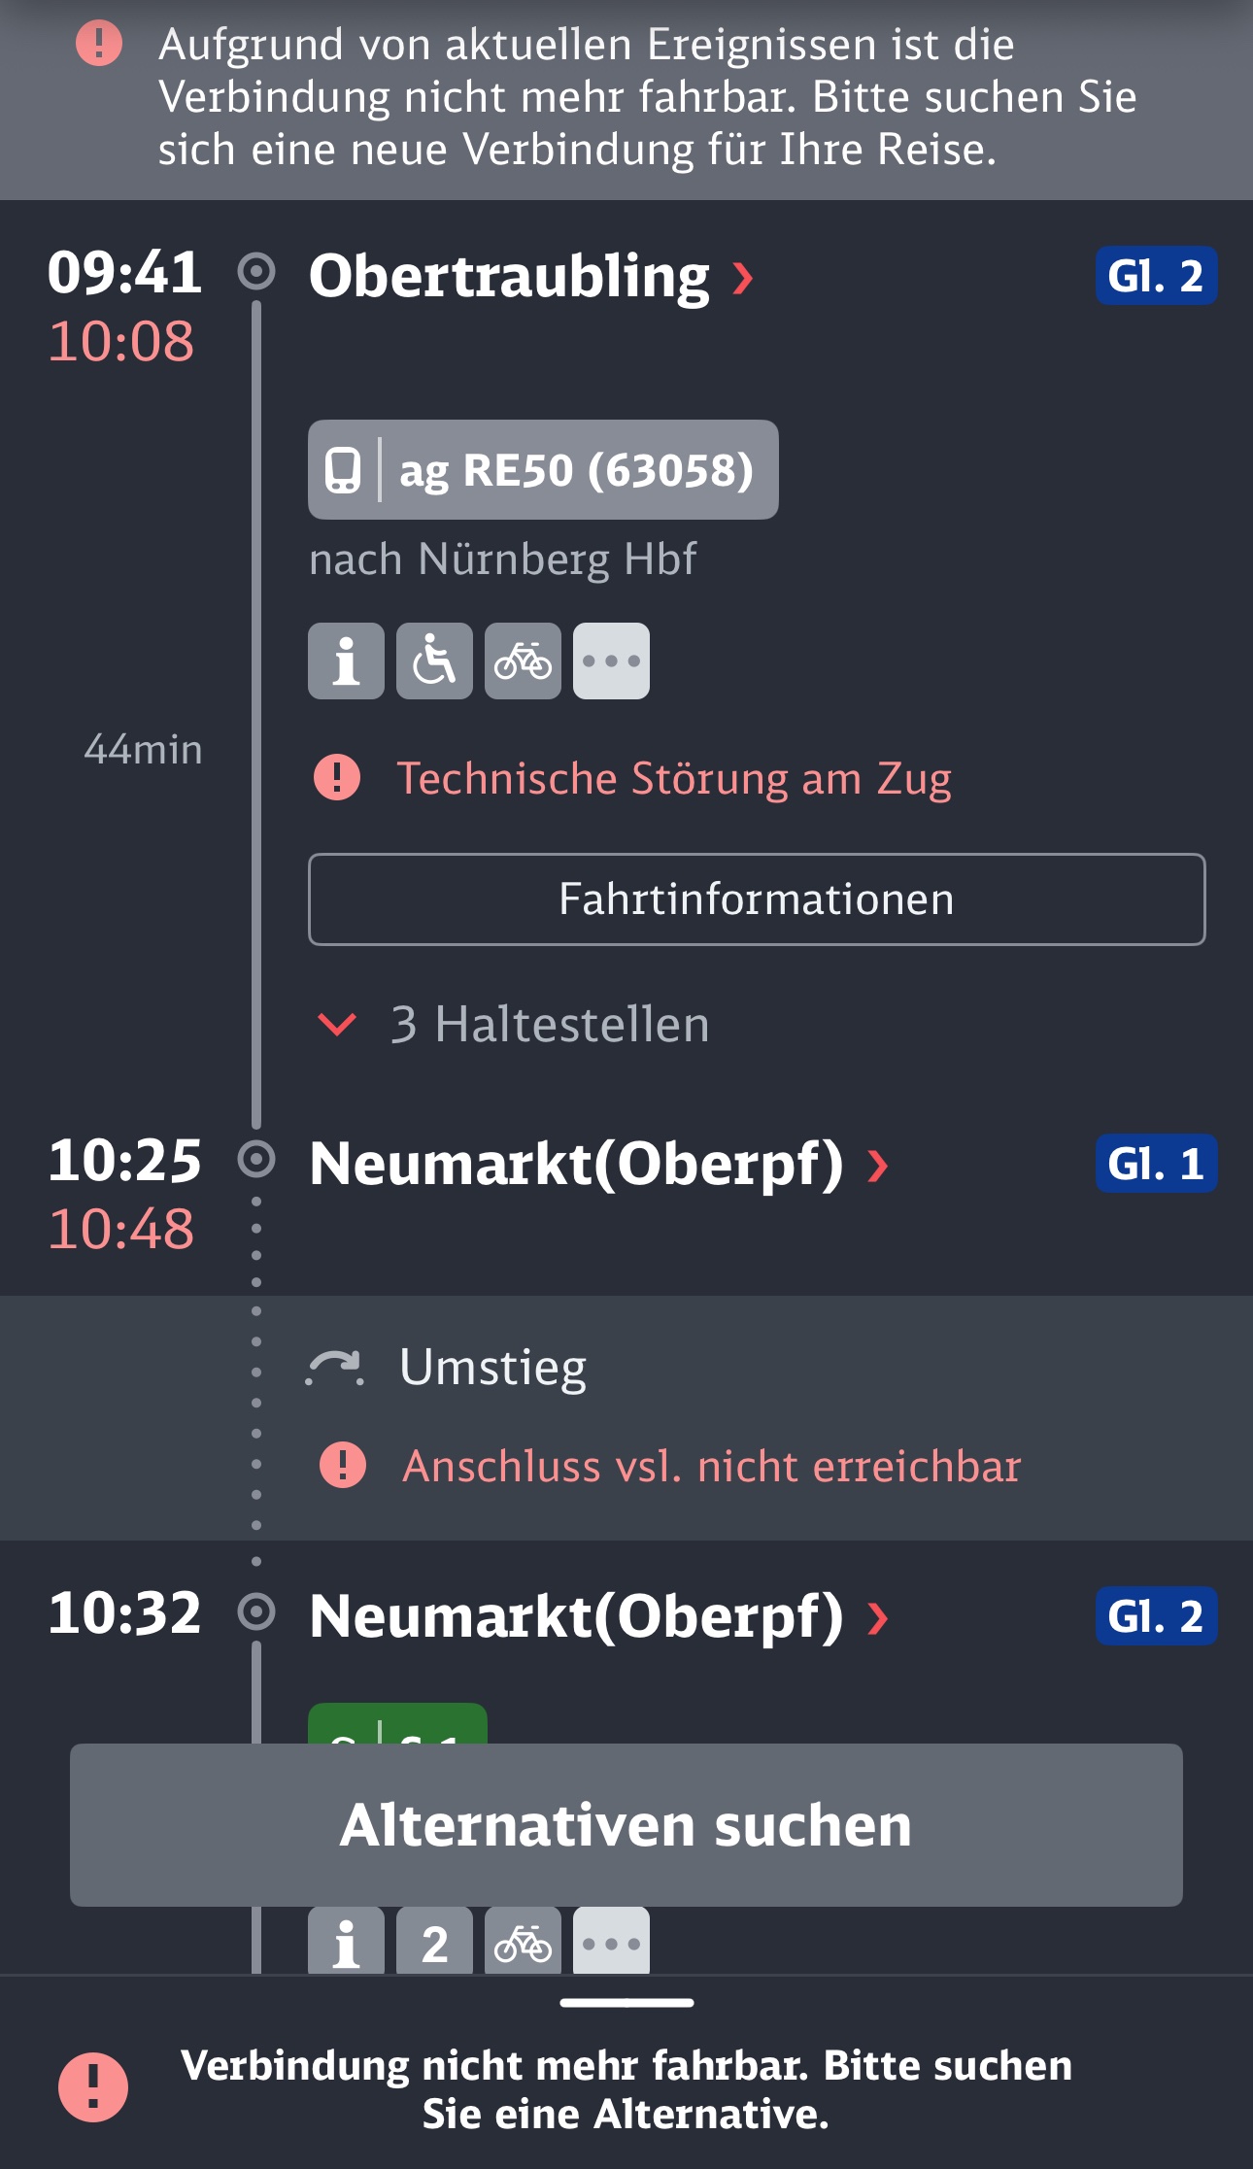Viewport: 1253px width, 2169px height.
Task: Tap the 2nd class icon at bottom
Action: coord(434,1941)
